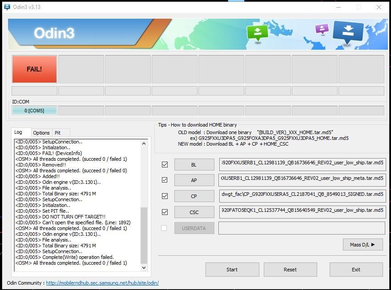Click the log scrollbar thumb

click(144, 235)
